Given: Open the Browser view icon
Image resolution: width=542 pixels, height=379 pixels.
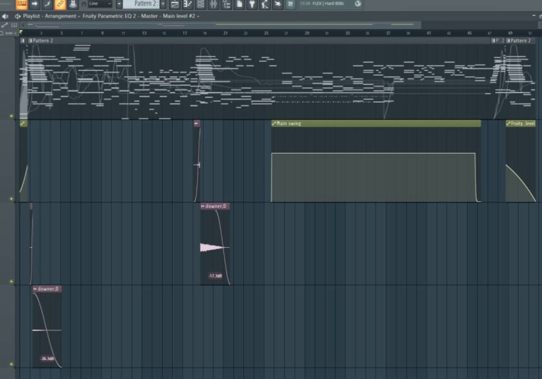Looking at the screenshot, I should [x=226, y=4].
